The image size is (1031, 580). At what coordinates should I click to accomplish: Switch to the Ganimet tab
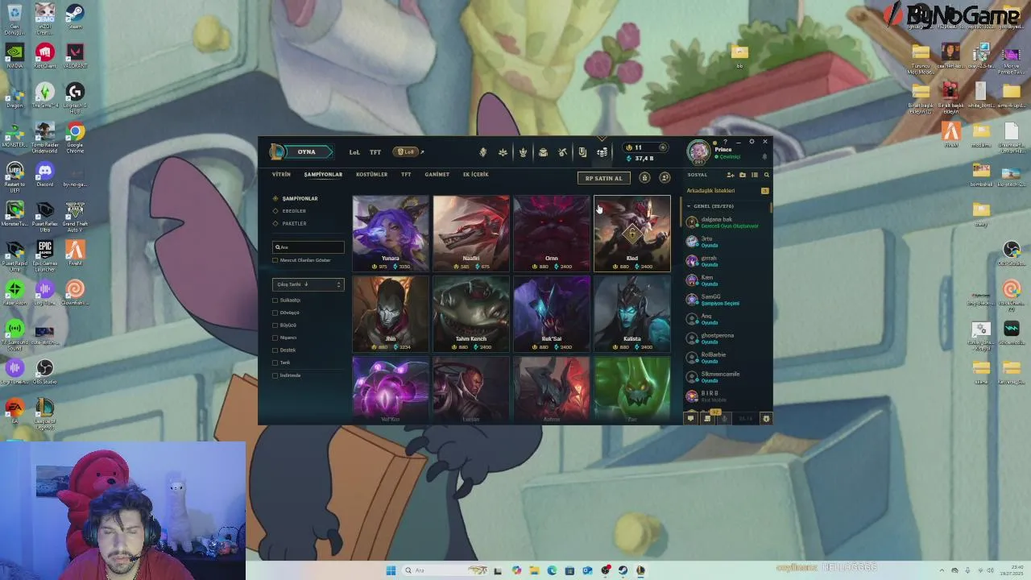437,174
